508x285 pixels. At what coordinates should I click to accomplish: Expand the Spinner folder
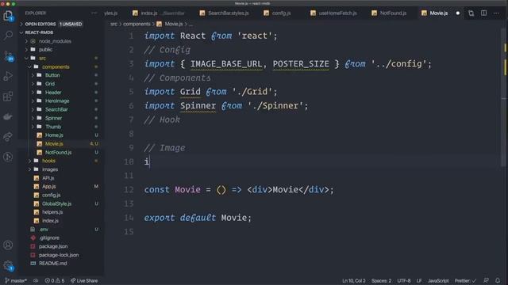pyautogui.click(x=53, y=118)
